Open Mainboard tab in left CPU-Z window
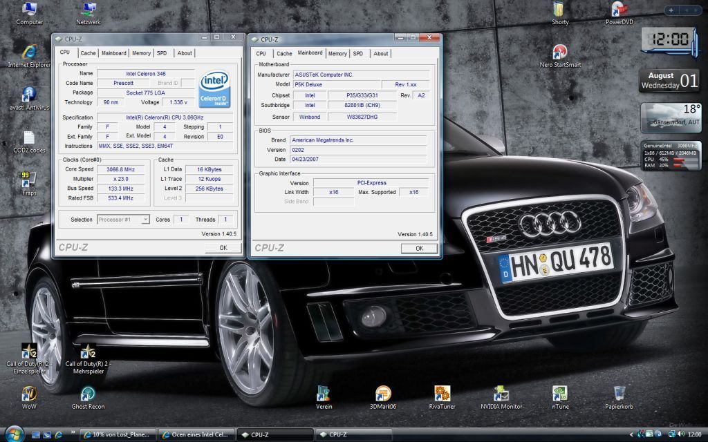The width and height of the screenshot is (708, 442). [x=114, y=53]
